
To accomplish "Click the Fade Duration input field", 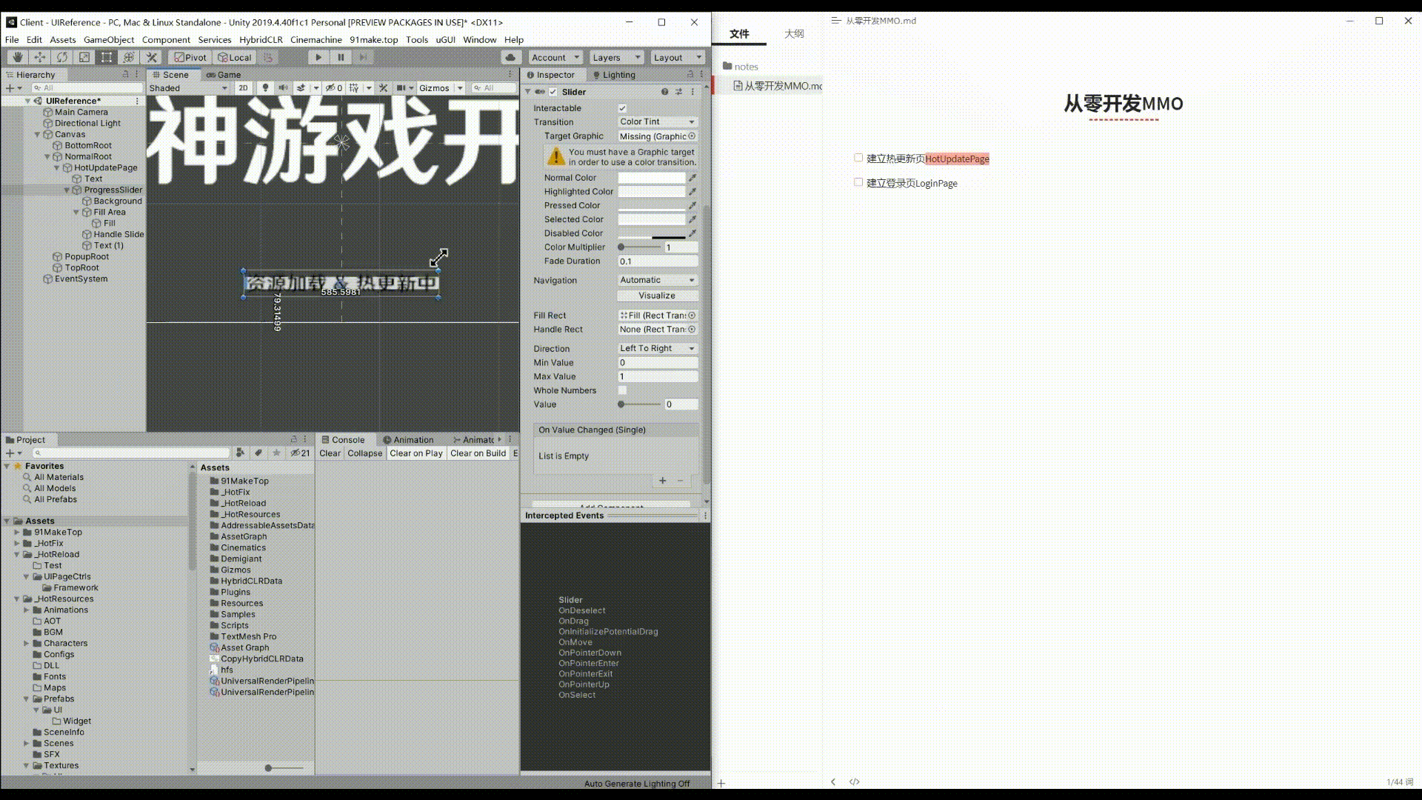I will [657, 261].
